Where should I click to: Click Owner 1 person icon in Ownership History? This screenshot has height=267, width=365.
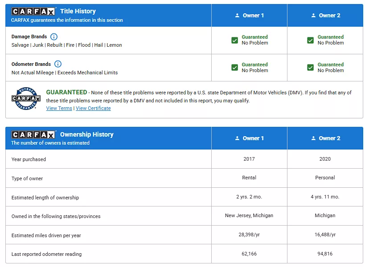point(237,138)
